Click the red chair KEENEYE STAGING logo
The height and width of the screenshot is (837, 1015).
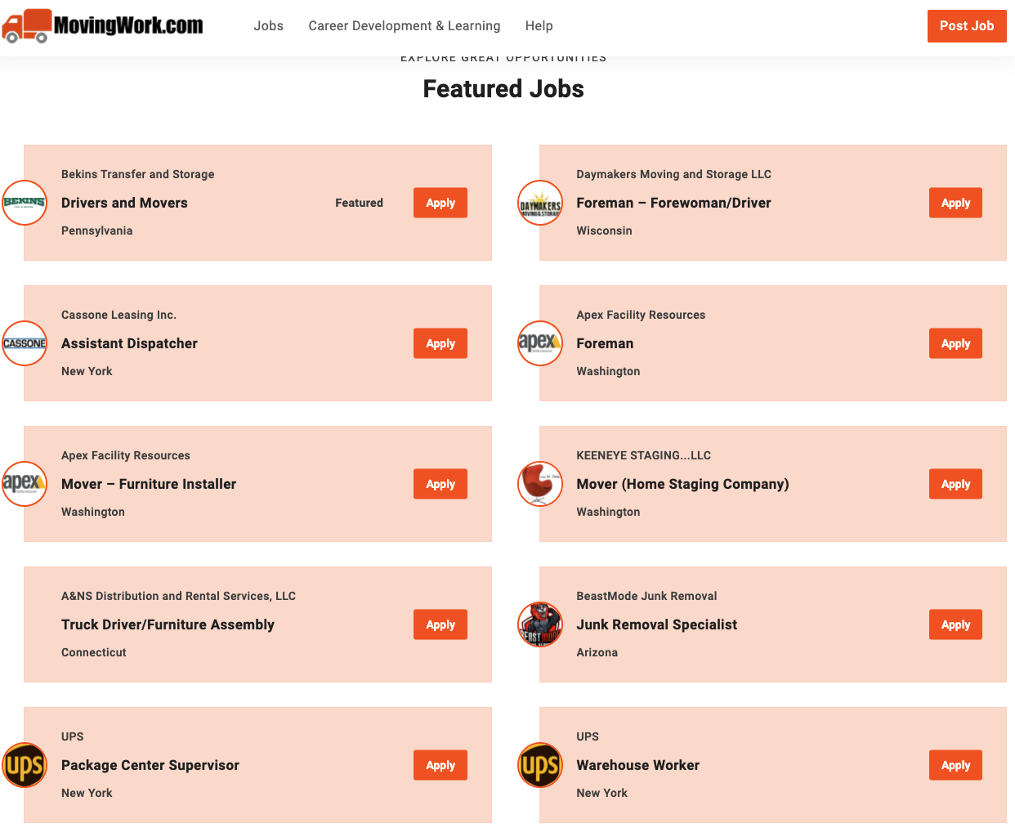(540, 484)
